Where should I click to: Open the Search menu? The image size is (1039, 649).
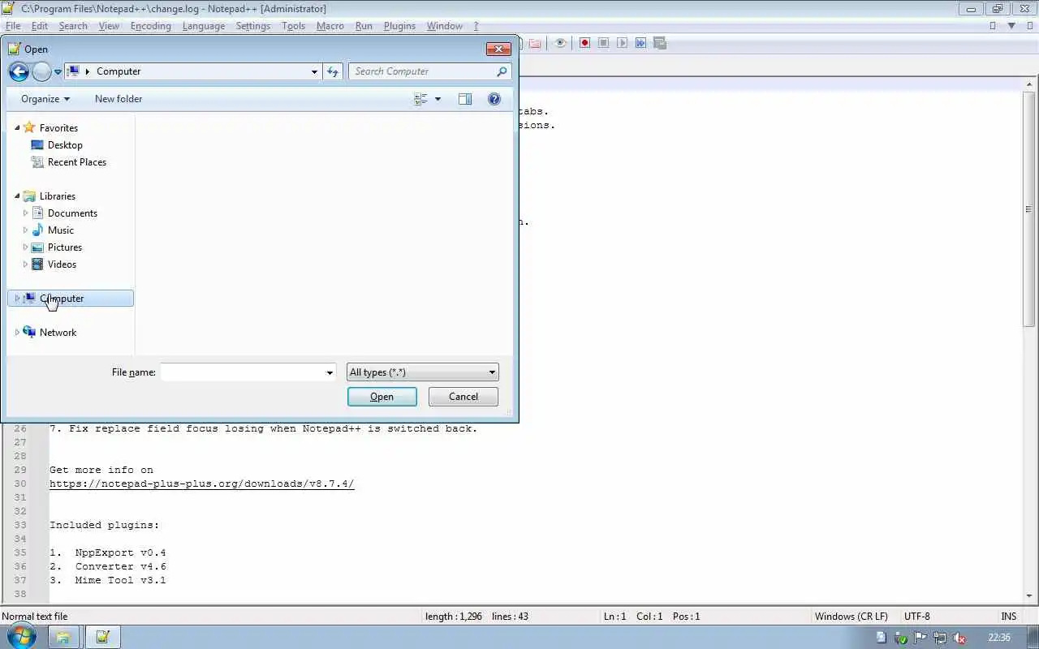pyautogui.click(x=73, y=26)
